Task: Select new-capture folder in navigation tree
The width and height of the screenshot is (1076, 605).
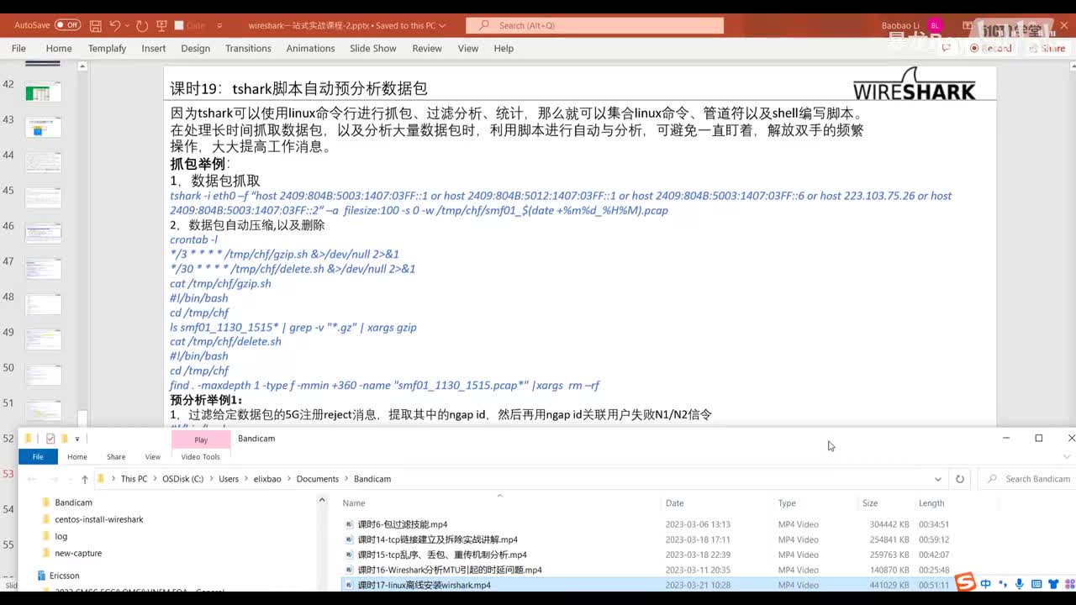Action: click(x=78, y=553)
